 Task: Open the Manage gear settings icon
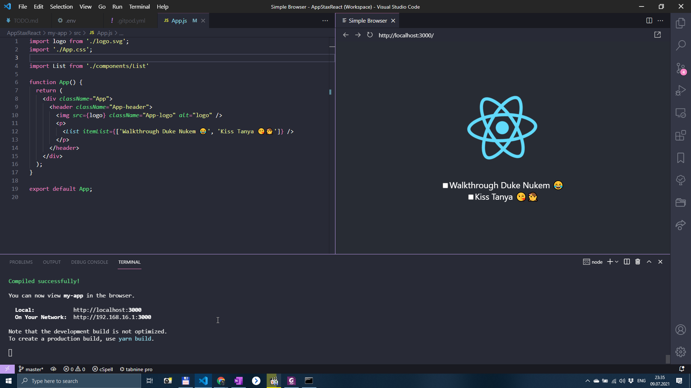click(680, 352)
